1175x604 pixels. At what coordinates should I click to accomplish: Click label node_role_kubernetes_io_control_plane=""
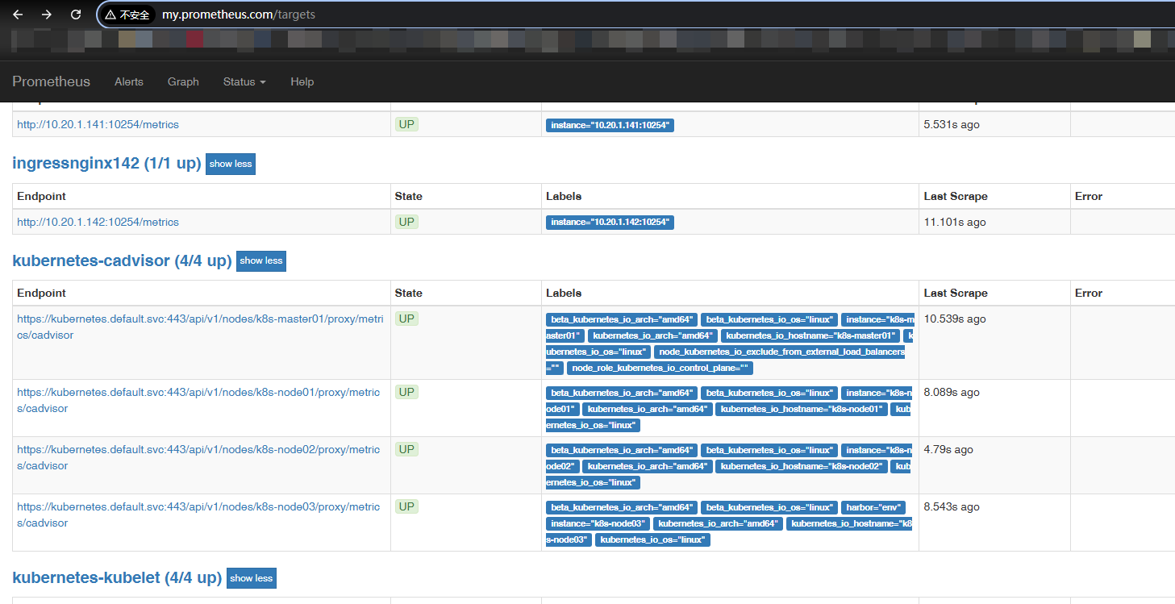click(x=660, y=368)
